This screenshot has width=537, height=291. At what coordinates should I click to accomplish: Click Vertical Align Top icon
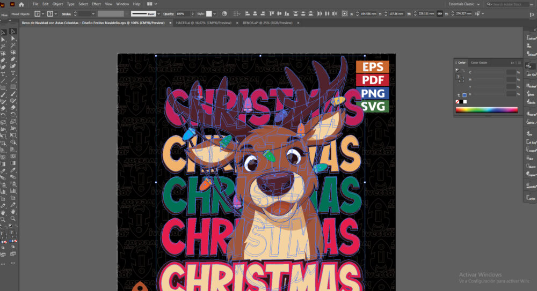click(x=272, y=14)
